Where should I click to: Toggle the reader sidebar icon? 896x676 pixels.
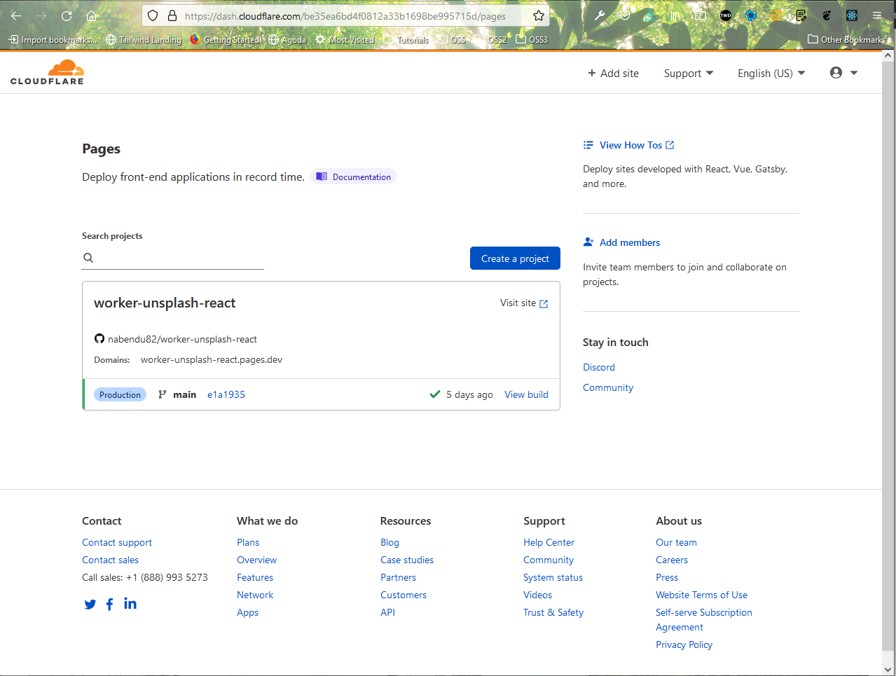(700, 15)
